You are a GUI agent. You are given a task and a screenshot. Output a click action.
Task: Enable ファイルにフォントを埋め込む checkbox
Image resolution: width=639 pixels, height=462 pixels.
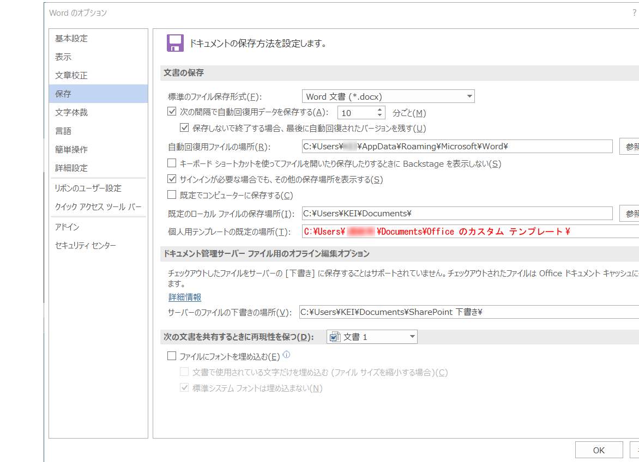coord(172,356)
